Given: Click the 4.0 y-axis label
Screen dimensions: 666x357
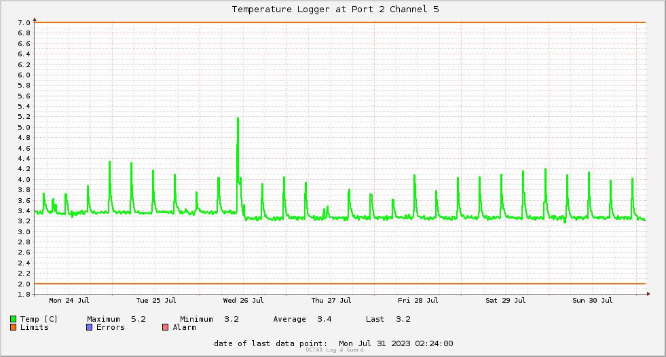Looking at the screenshot, I should (24, 180).
